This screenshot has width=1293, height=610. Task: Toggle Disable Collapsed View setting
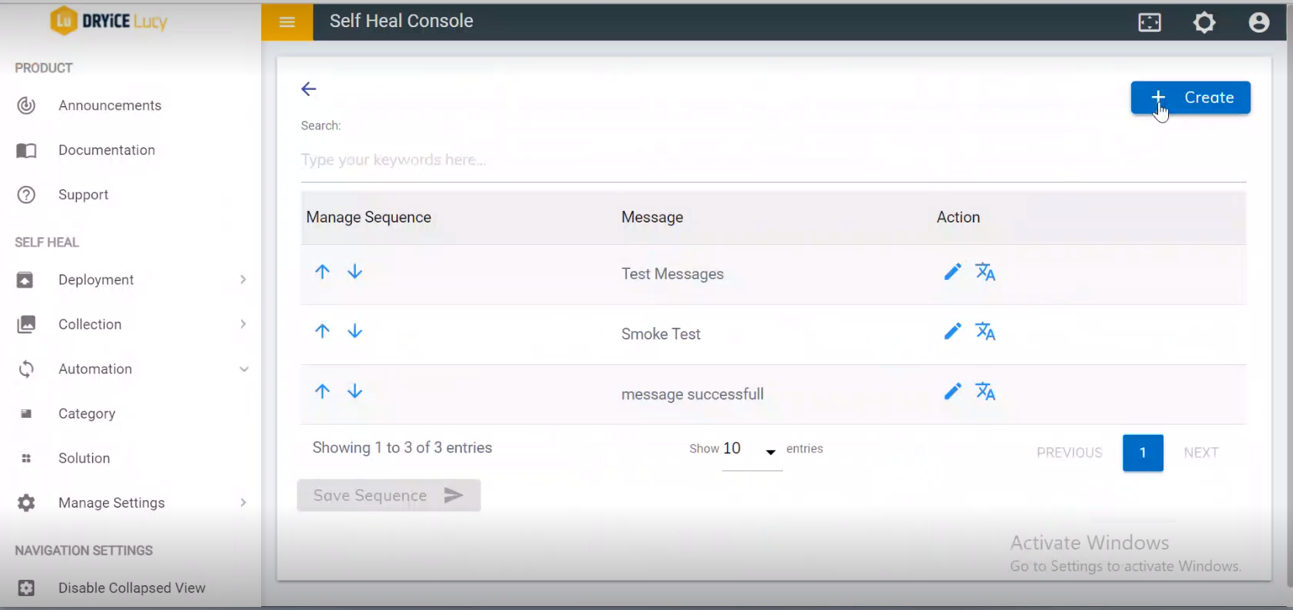pos(132,588)
